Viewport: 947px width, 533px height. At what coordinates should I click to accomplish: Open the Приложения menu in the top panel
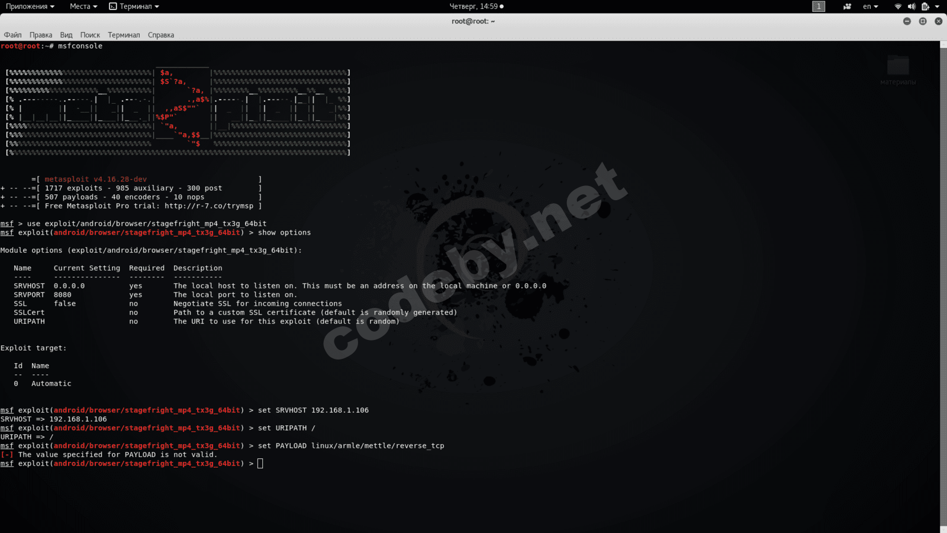30,7
